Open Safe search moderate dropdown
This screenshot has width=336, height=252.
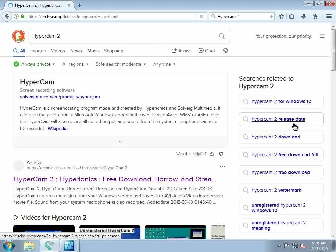click(121, 64)
